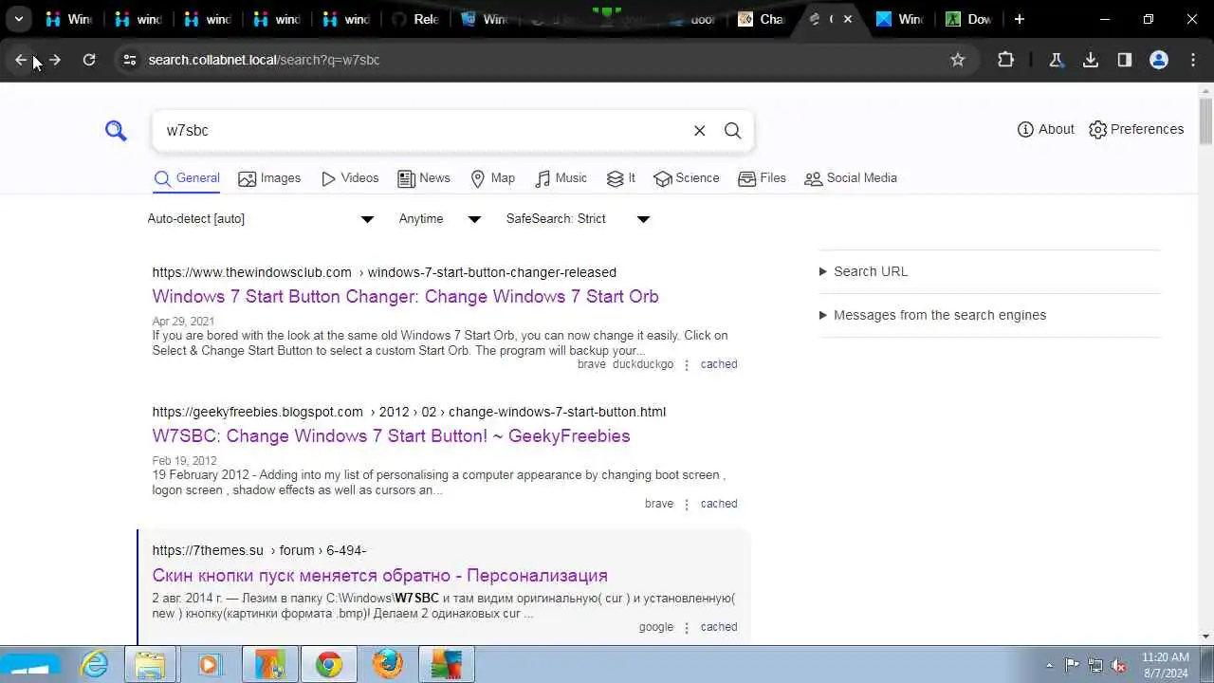Switch to the 'Cha' tab
Screen dimensions: 1214x683
[763, 19]
